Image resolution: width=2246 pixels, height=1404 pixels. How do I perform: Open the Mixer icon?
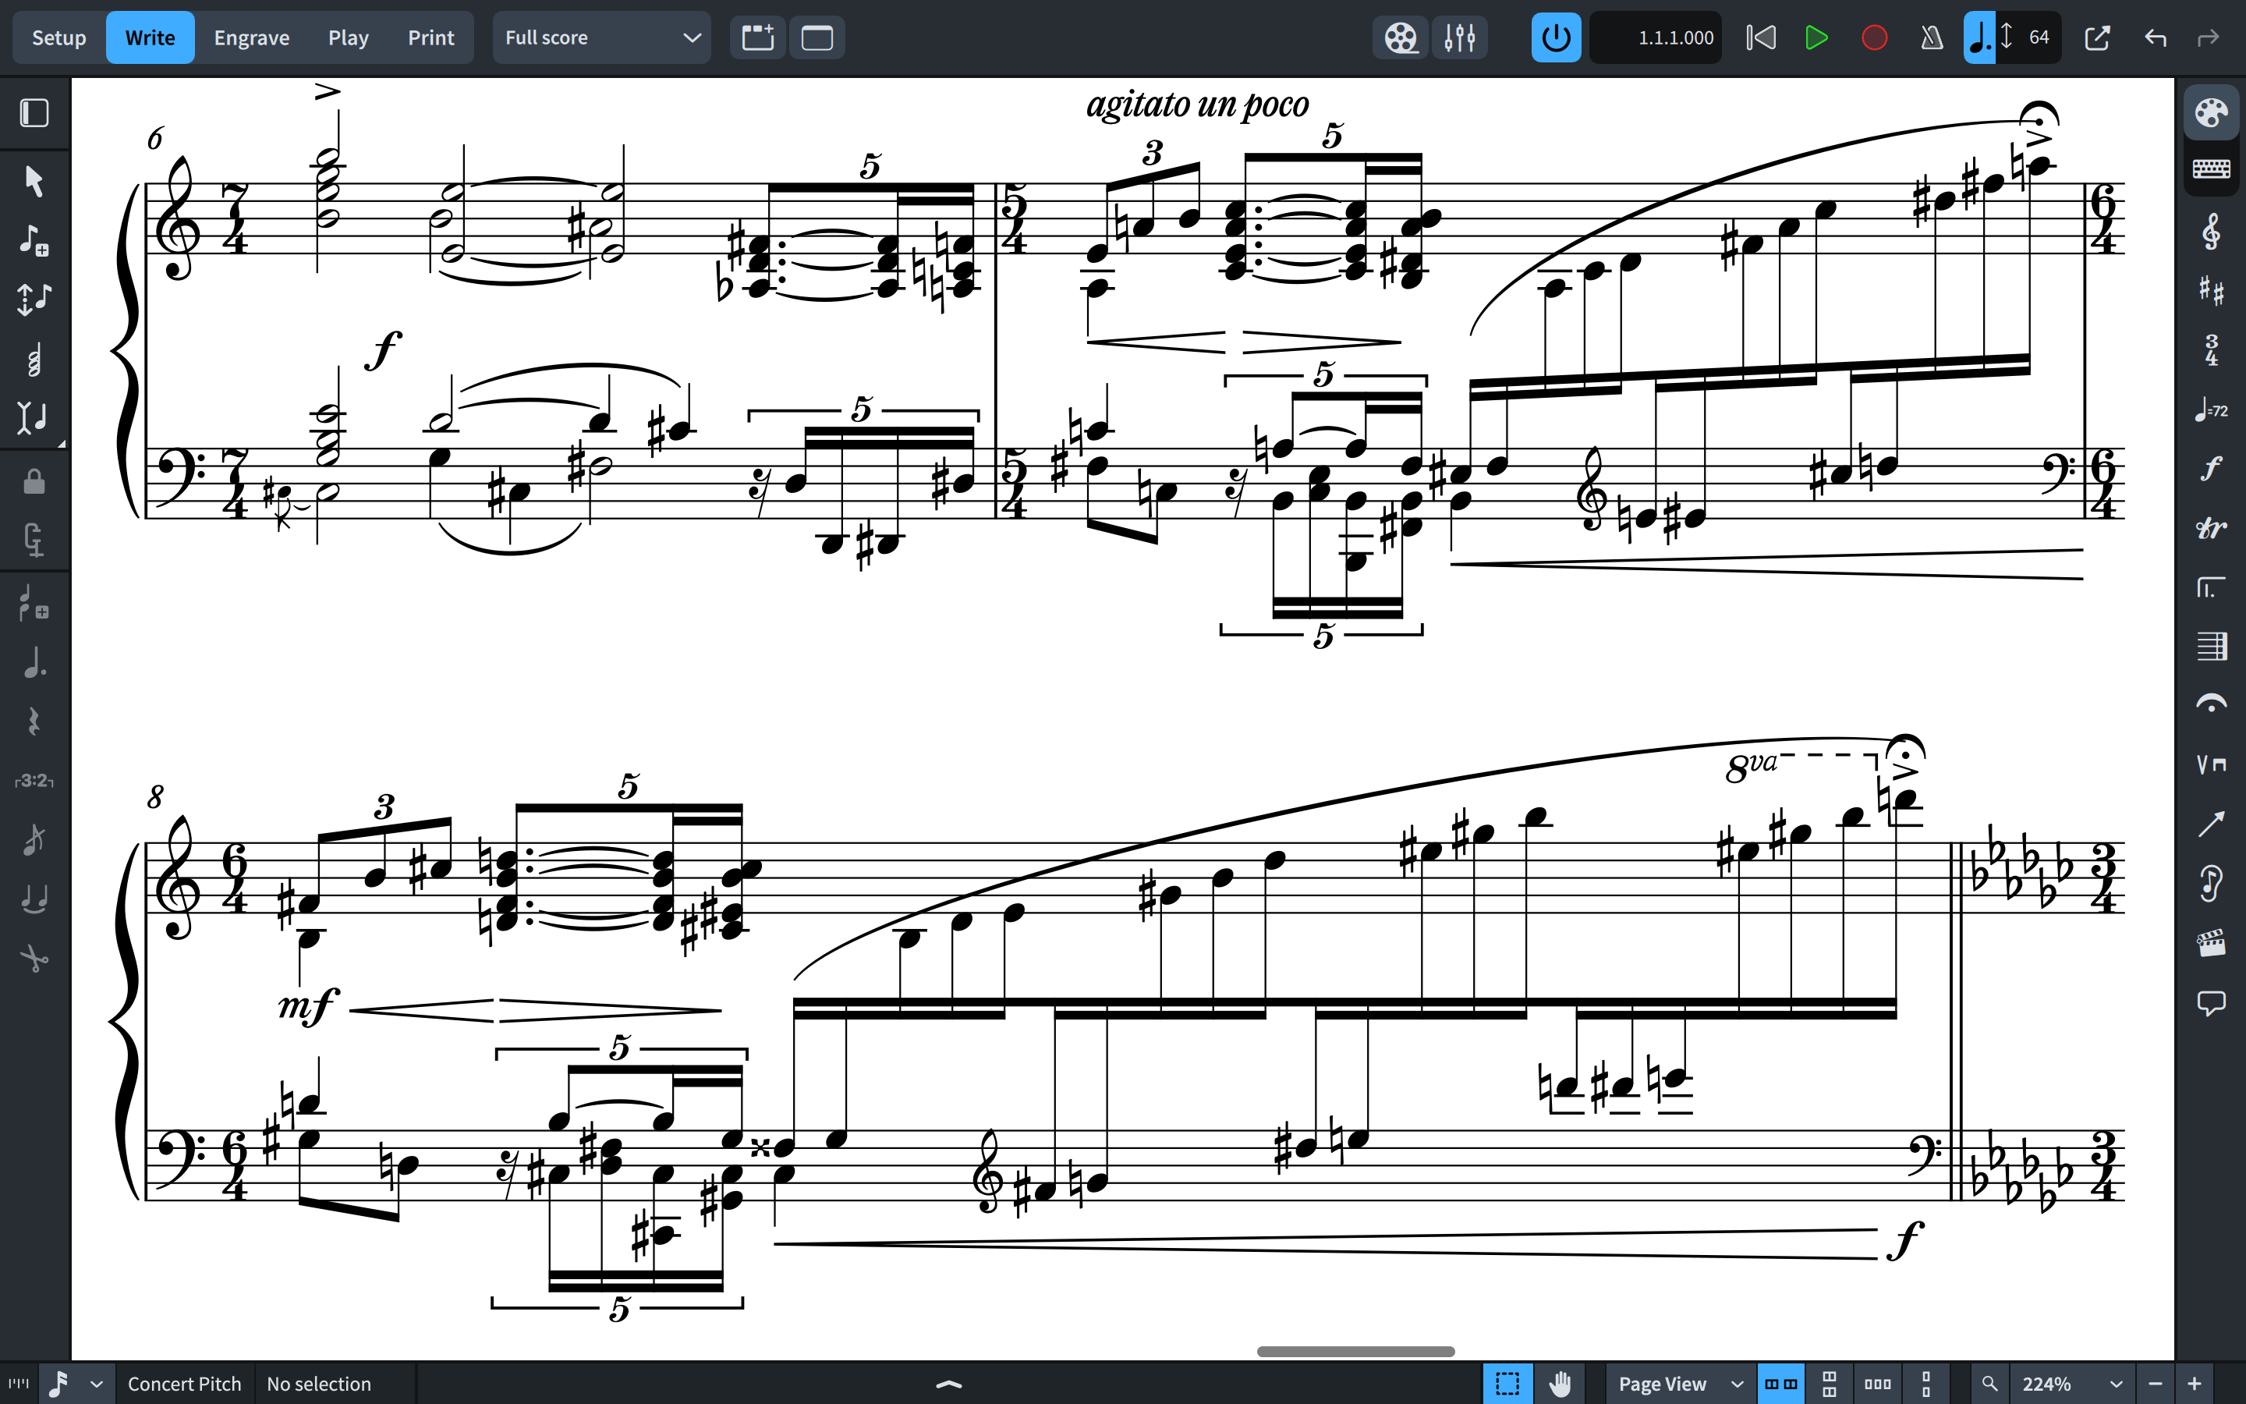[1460, 38]
